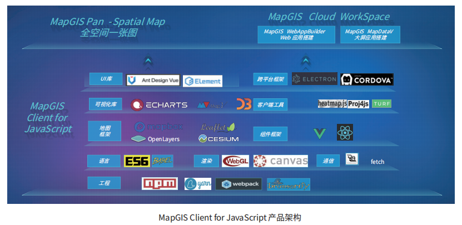
Task: Select the Babel logo
Action: 162,161
